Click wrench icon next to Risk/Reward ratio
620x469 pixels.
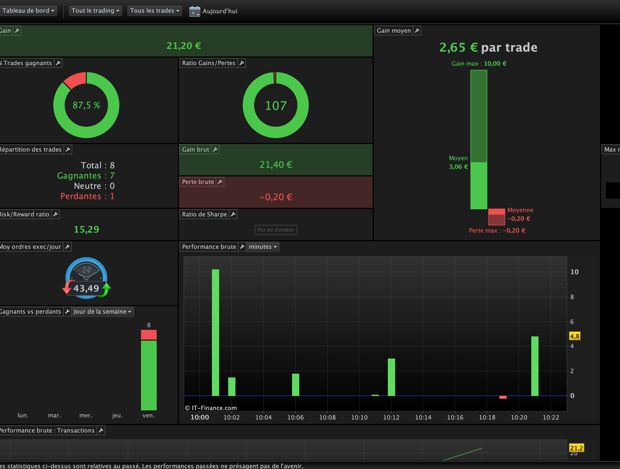55,214
